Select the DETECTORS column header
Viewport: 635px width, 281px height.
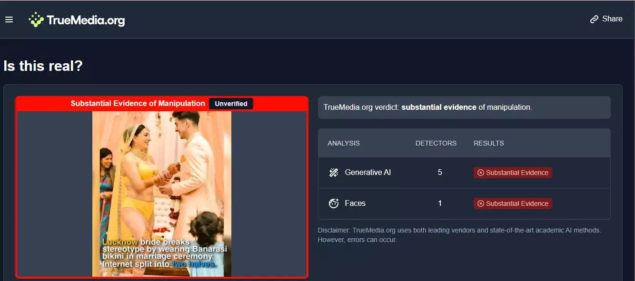point(436,143)
